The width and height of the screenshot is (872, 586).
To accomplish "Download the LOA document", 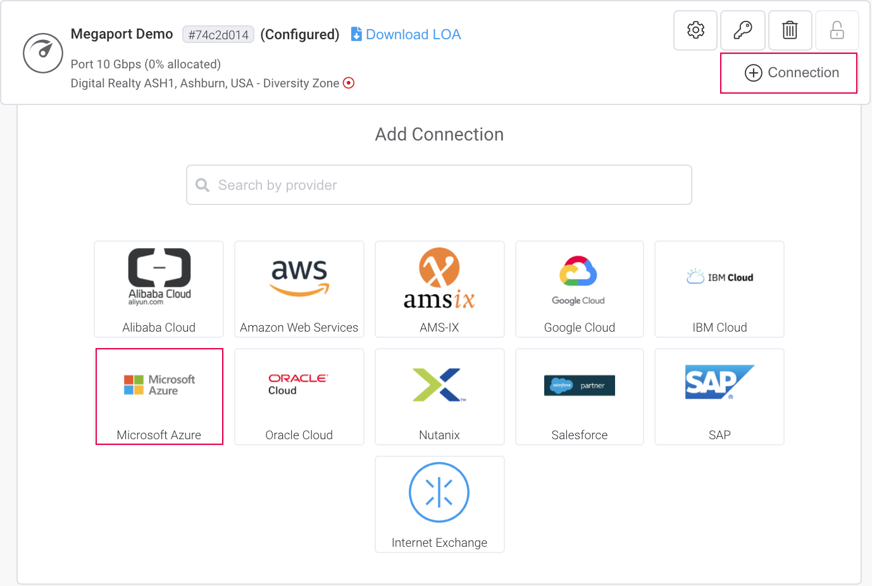I will [x=406, y=34].
